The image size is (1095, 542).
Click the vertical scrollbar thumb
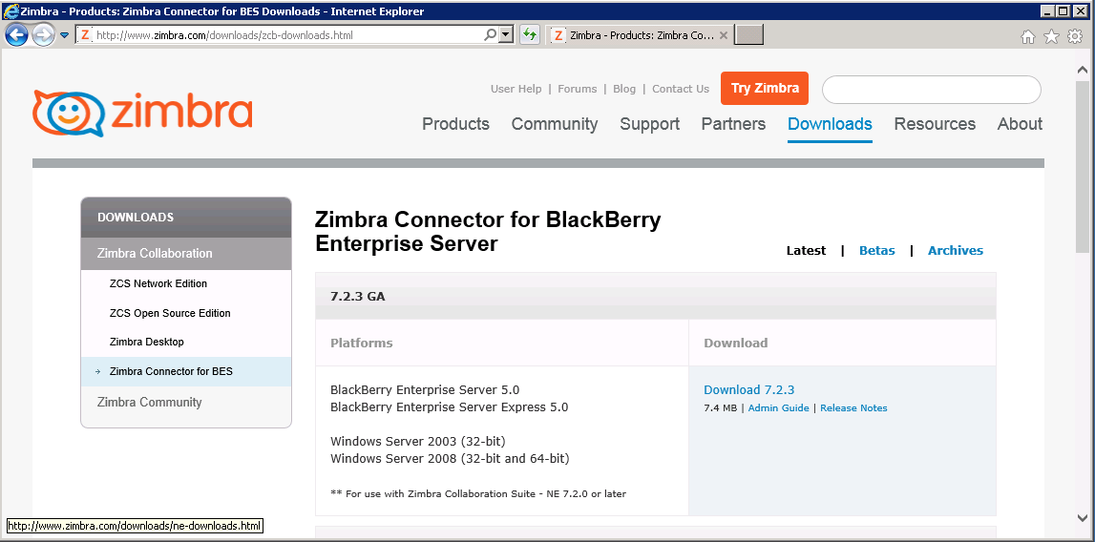click(x=1083, y=166)
